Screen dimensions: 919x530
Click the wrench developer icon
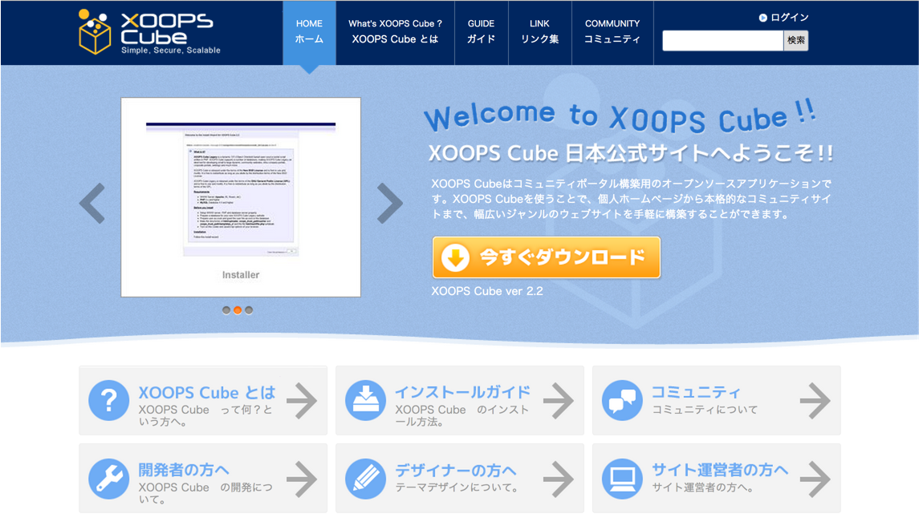pyautogui.click(x=109, y=479)
